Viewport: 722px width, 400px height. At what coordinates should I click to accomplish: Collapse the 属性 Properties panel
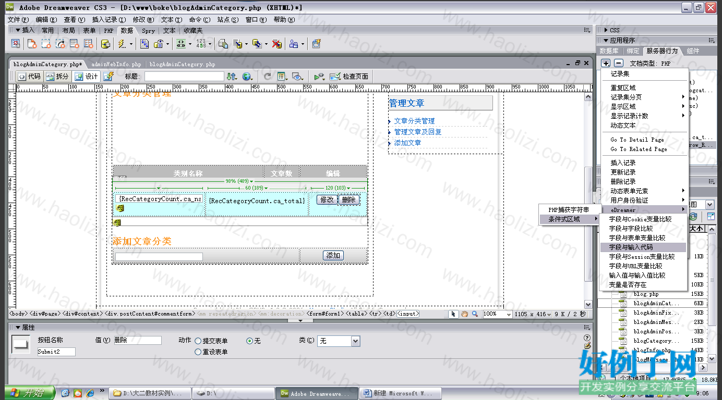click(17, 328)
